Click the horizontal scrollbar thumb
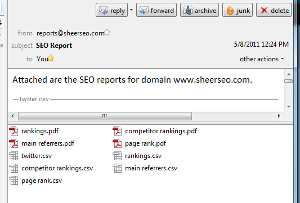Screen dimensions: 300x203 pos(105,116)
